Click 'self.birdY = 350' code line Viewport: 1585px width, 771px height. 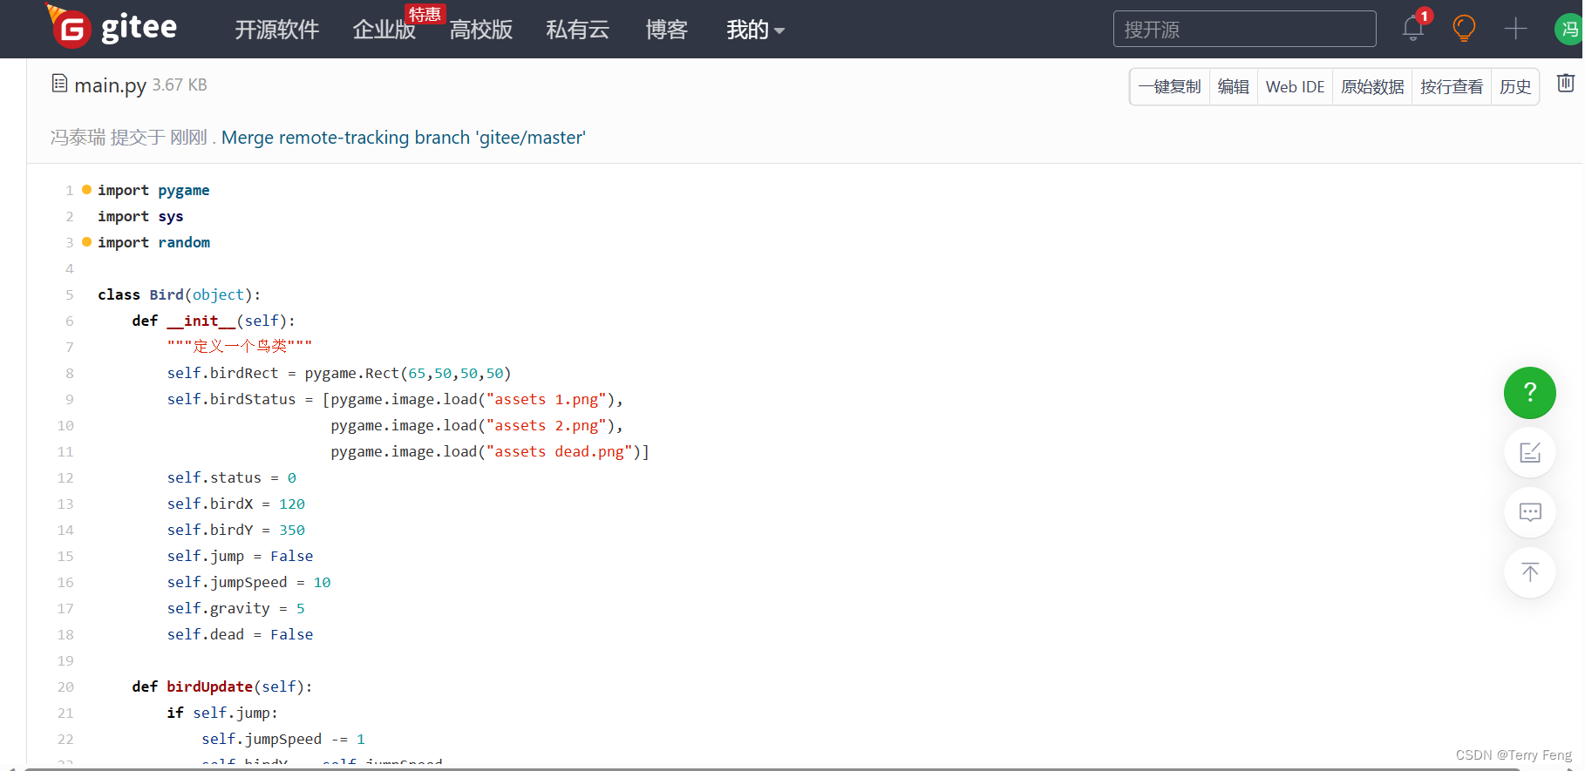coord(235,530)
